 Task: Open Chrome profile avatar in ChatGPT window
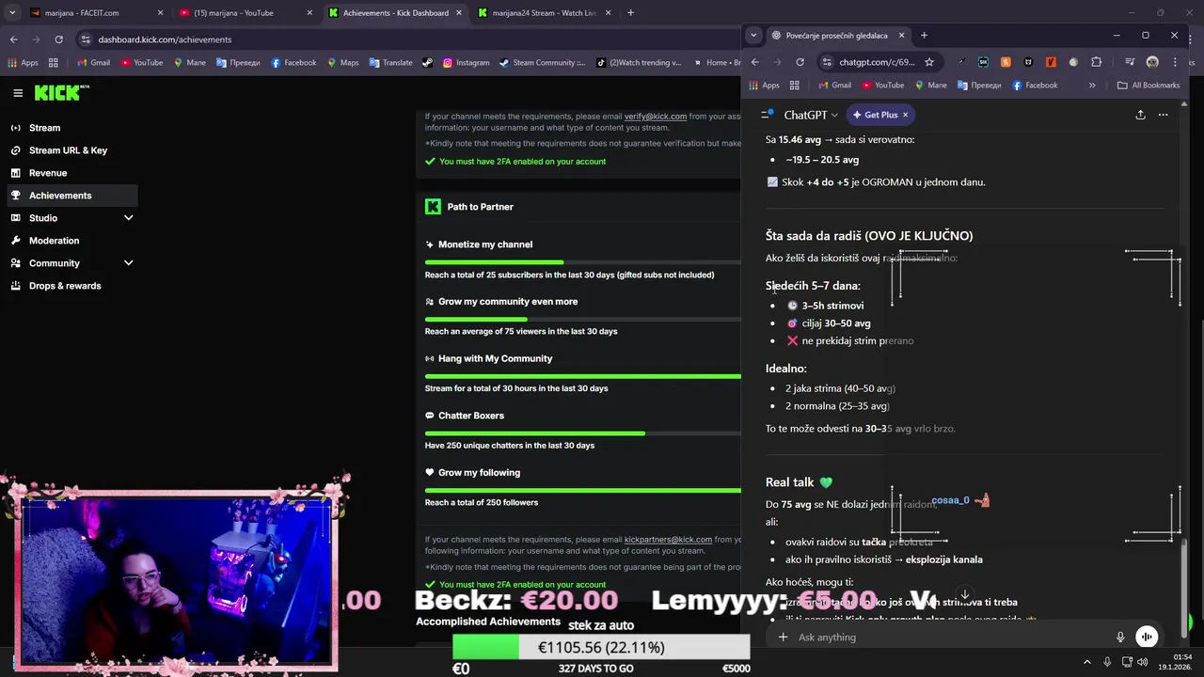(x=1152, y=62)
